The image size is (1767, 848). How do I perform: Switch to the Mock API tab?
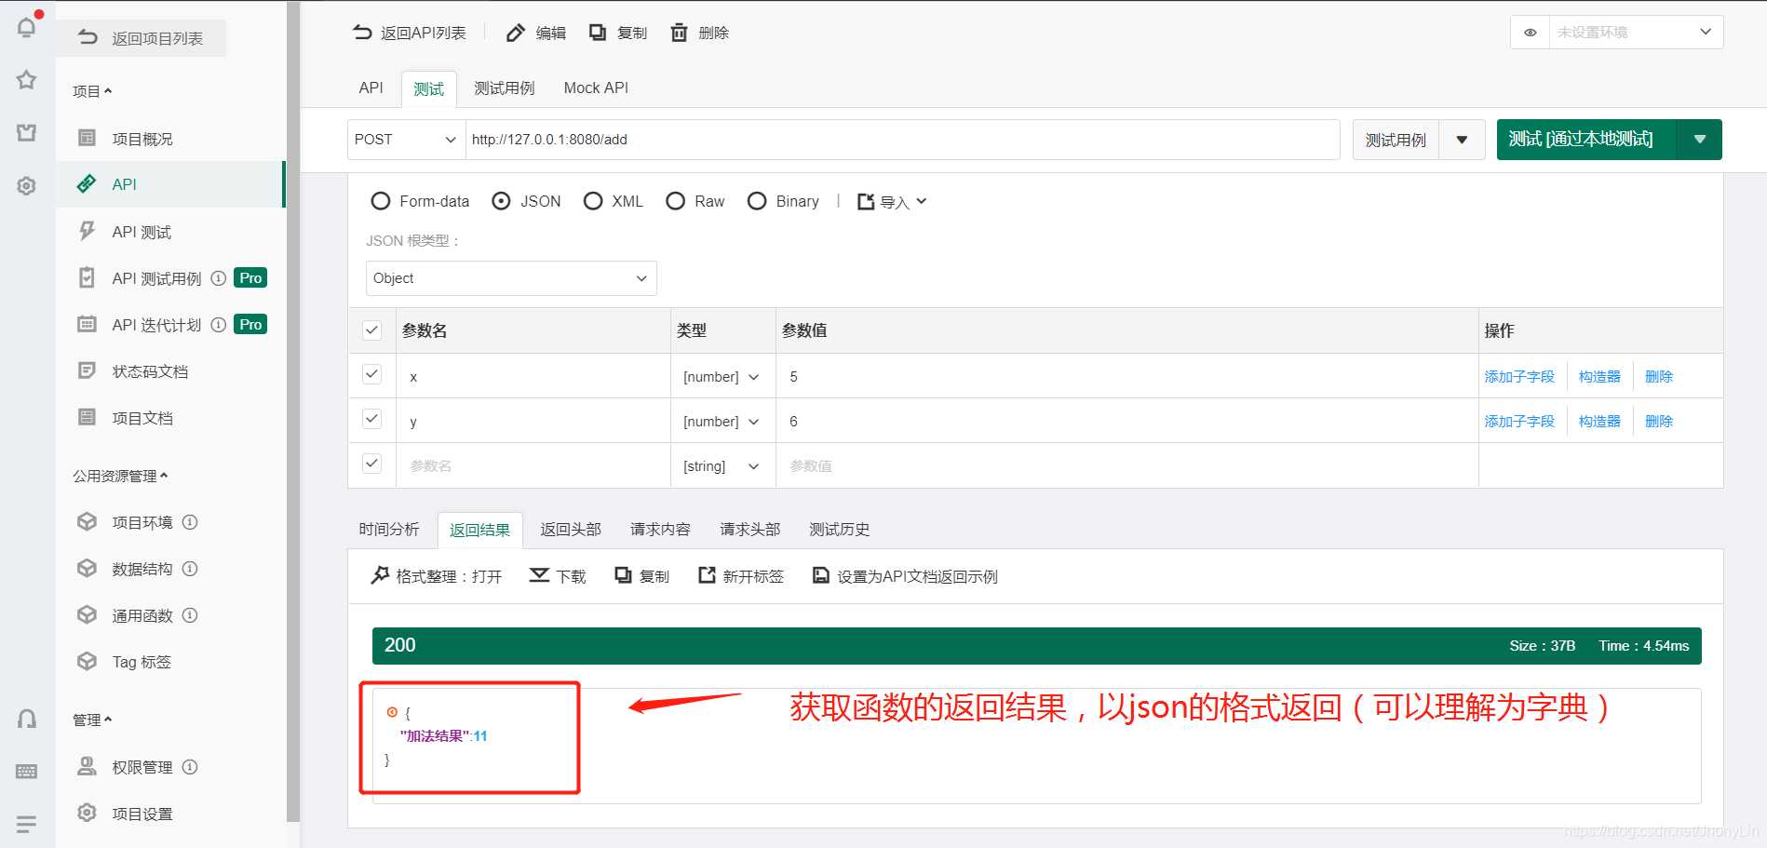click(x=595, y=87)
